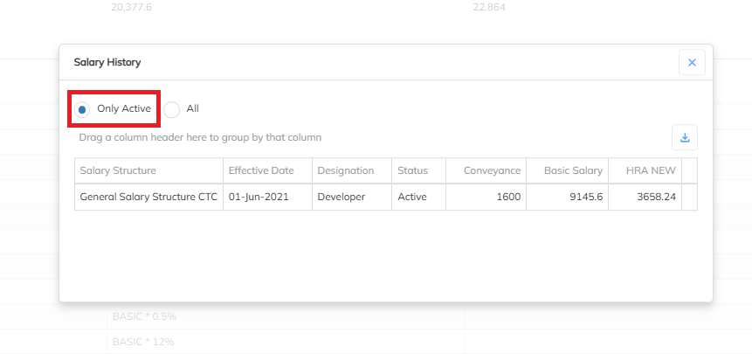The image size is (752, 354).
Task: Click the Salary History dialog title
Action: tap(107, 63)
